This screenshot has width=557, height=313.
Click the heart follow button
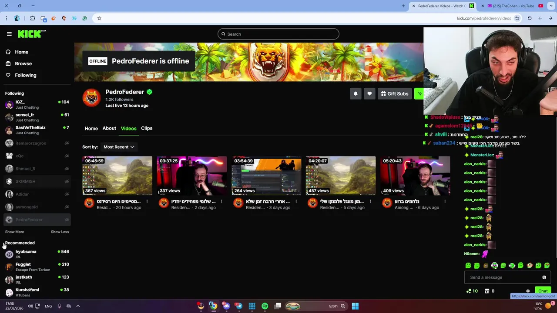369,93
